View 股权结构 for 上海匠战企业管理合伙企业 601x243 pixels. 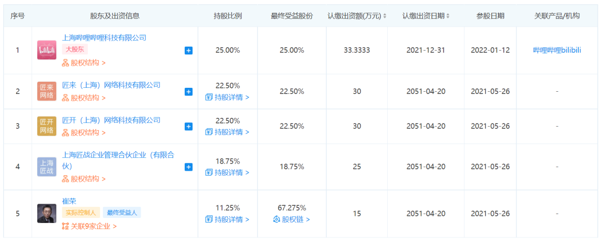pyautogui.click(x=84, y=179)
